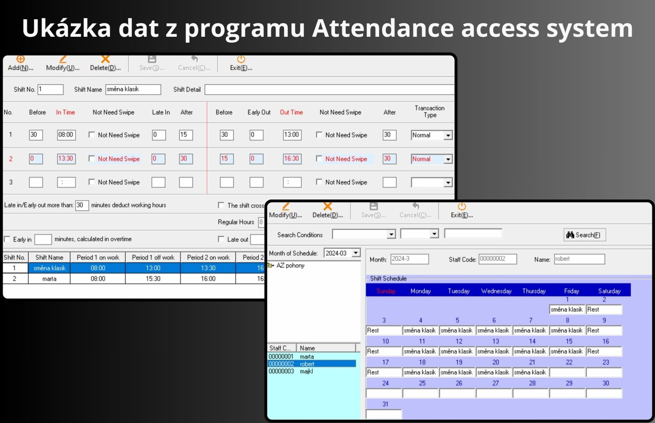Select staff marta in staff list
655x423 pixels.
click(x=307, y=356)
